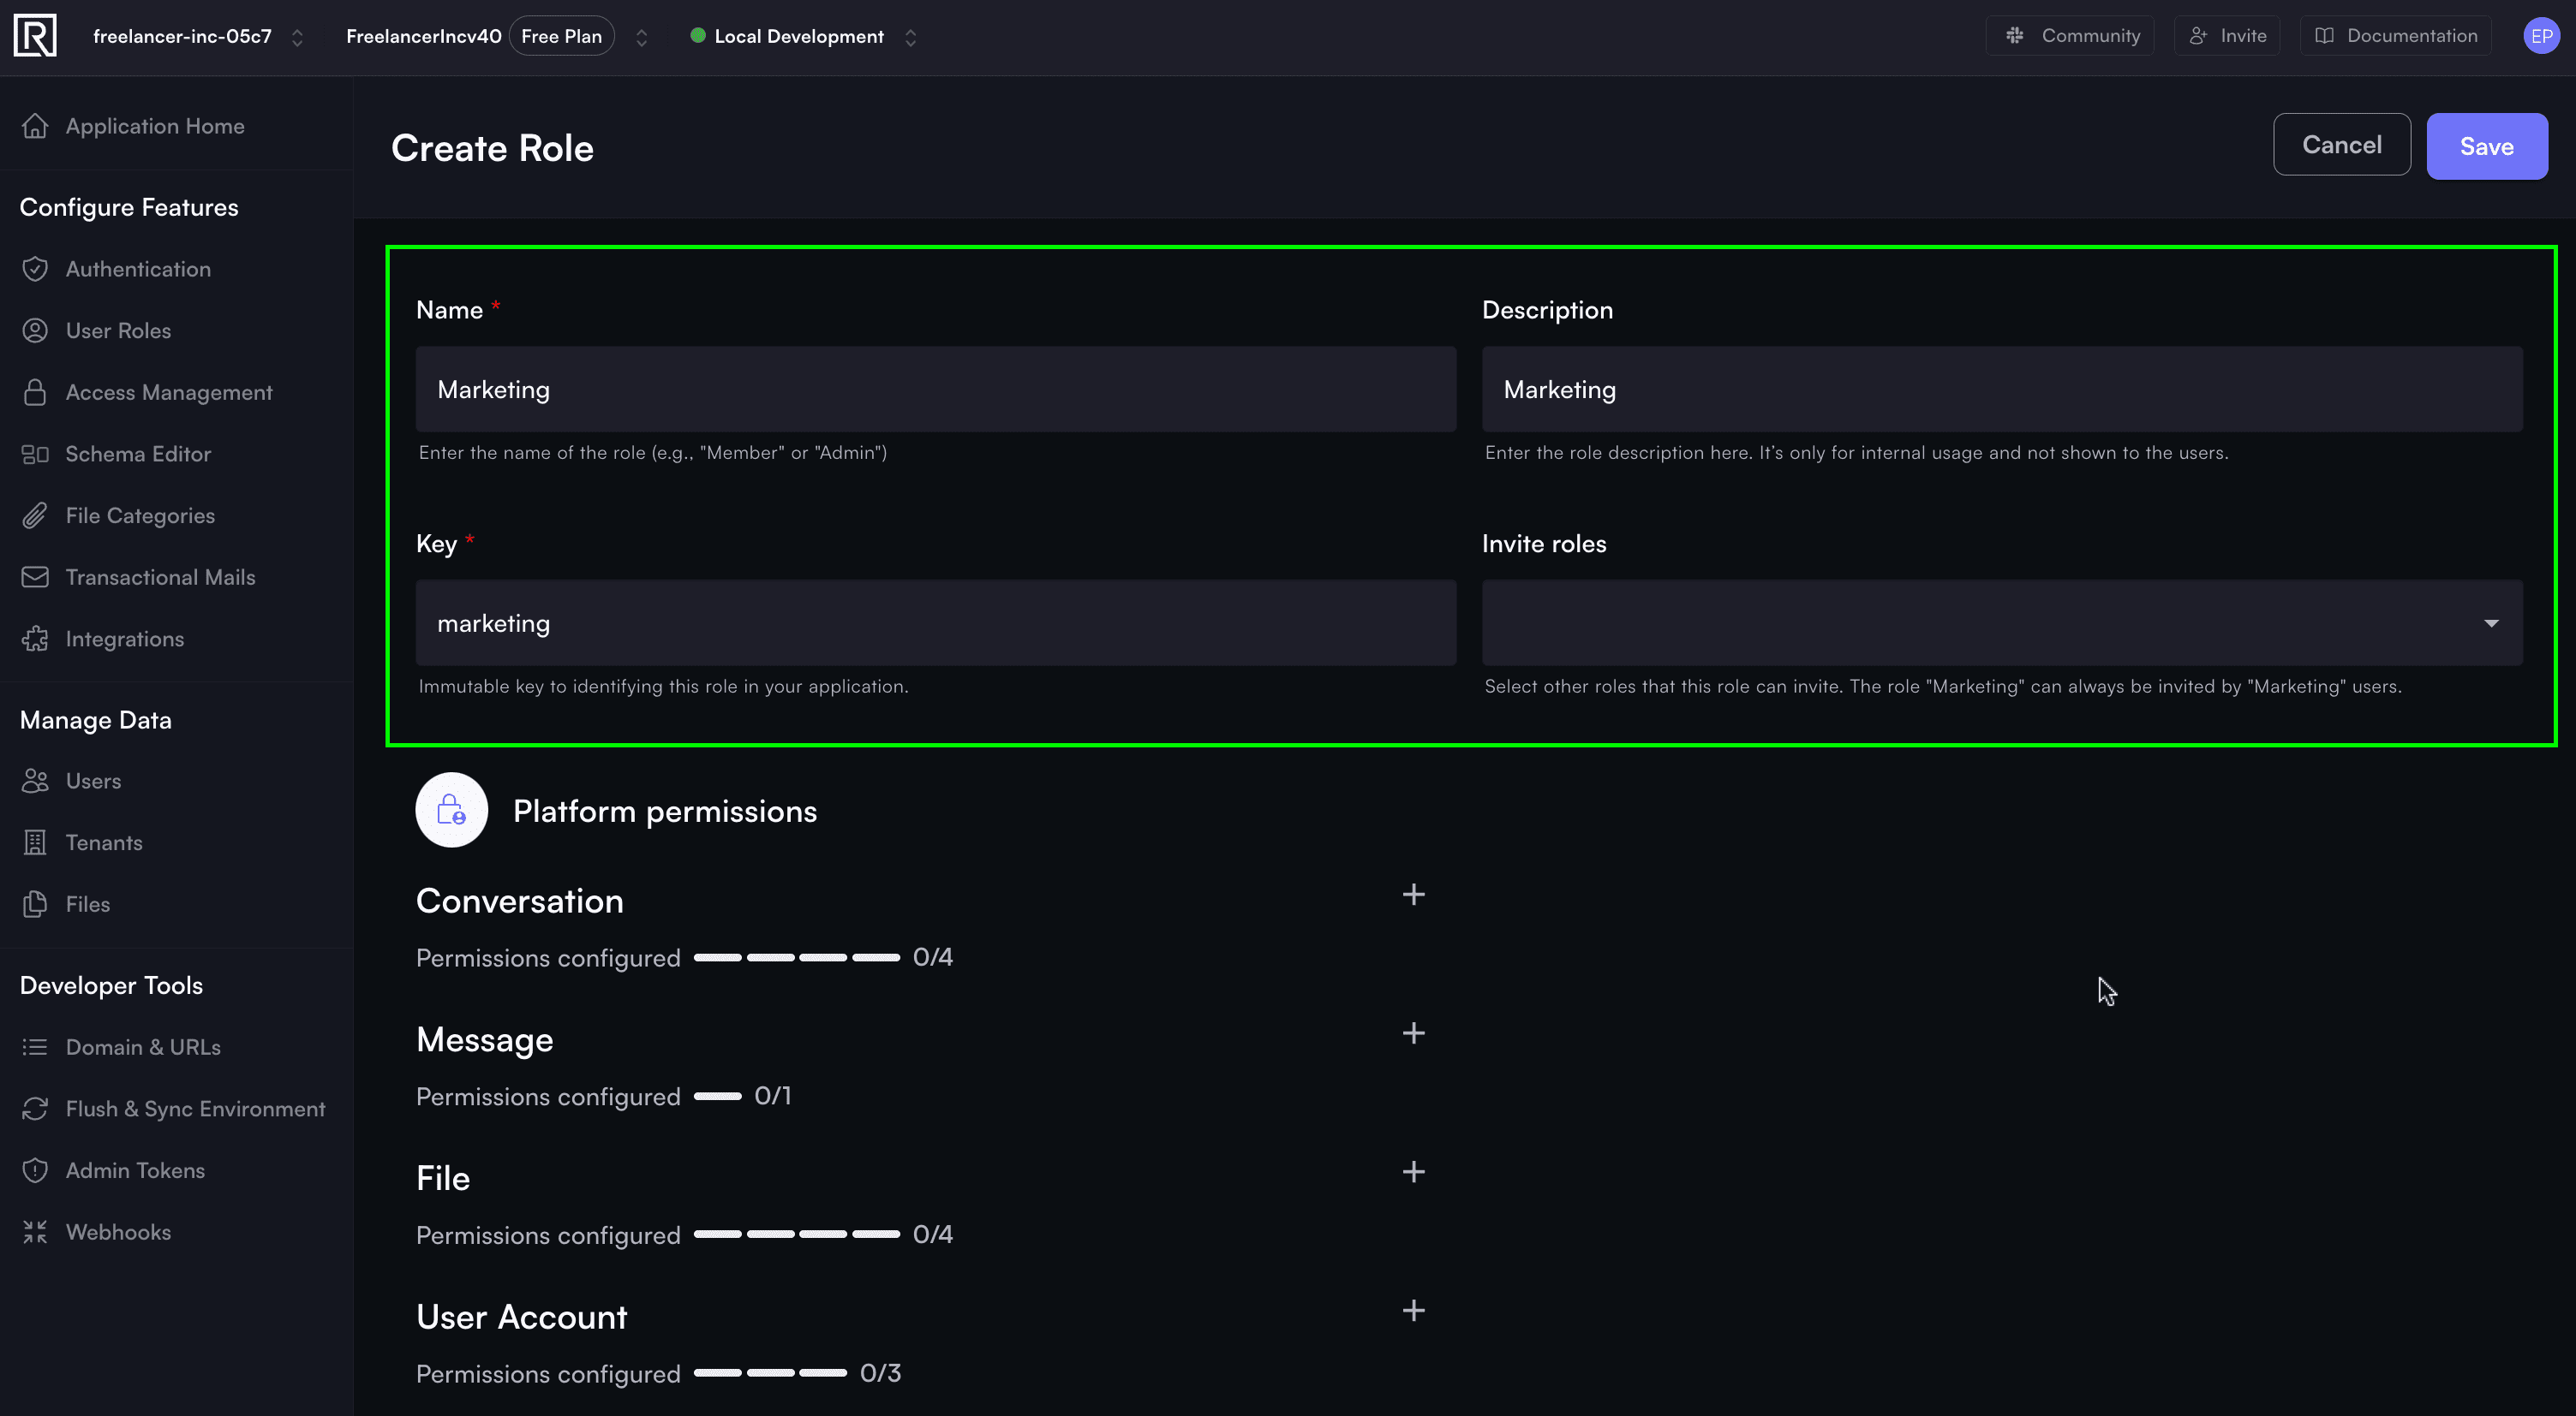Open Integrations from its puzzle icon
Viewport: 2576px width, 1416px height.
(x=35, y=639)
